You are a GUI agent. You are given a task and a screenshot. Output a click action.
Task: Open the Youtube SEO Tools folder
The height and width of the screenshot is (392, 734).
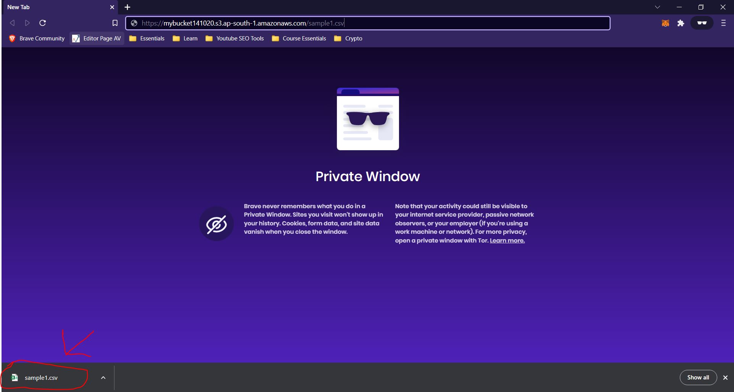point(235,39)
